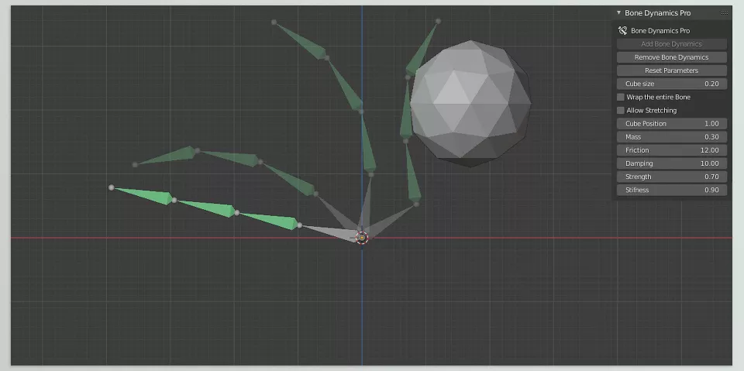The width and height of the screenshot is (744, 371).
Task: Click the Stifness value field
Action: click(x=671, y=191)
